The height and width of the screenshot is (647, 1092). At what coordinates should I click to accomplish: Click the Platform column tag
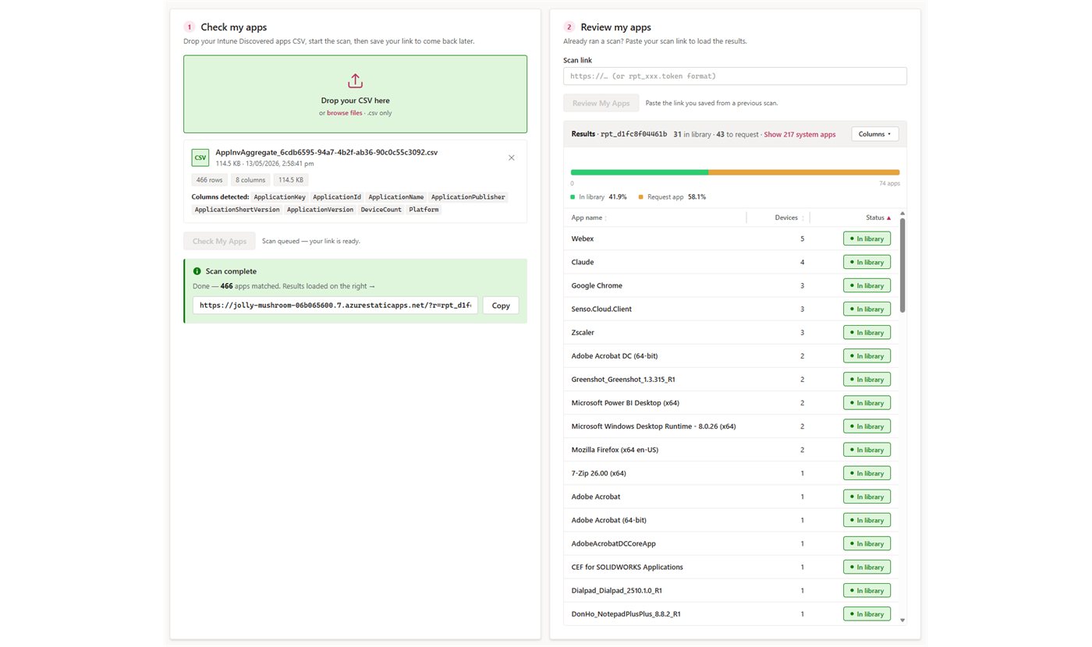tap(424, 210)
